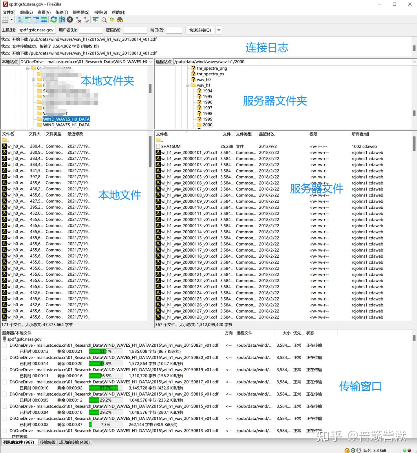Expand the local site path dropdown
The image size is (417, 453).
(x=150, y=62)
